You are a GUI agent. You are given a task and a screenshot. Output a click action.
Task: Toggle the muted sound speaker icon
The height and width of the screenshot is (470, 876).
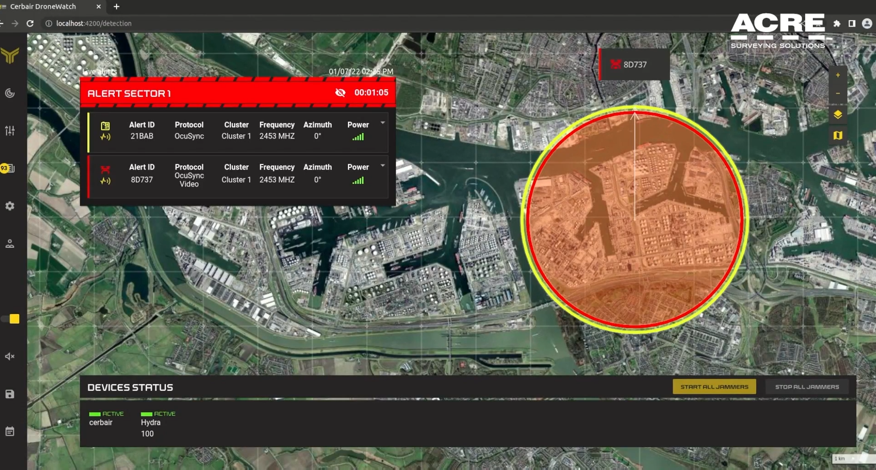10,357
